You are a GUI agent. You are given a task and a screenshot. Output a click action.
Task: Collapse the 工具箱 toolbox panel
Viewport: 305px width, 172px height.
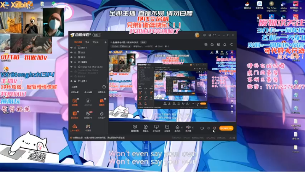104,87
